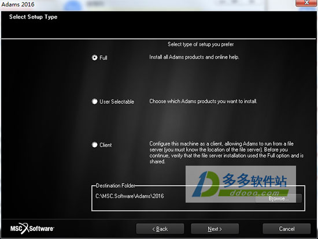The image size is (318, 239).
Task: Choose the User Selectable setup option
Action: [94, 101]
